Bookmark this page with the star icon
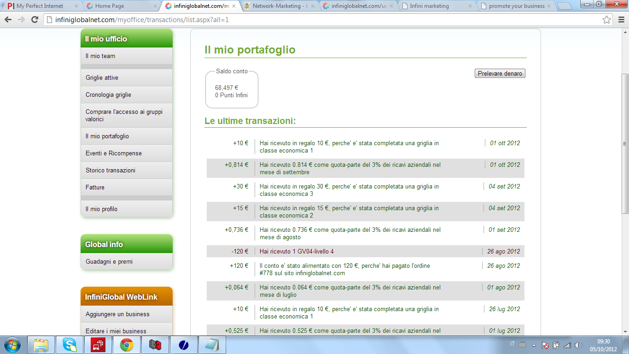 point(607,19)
